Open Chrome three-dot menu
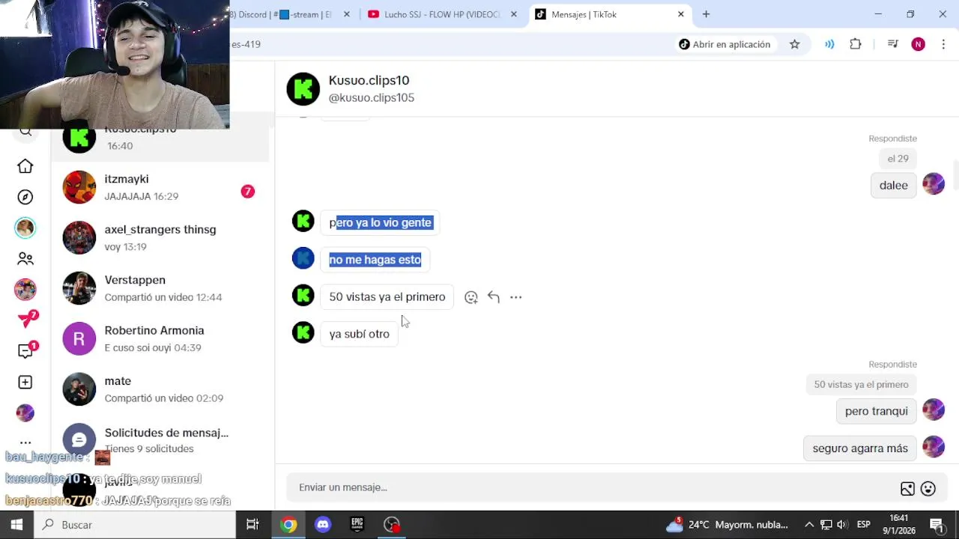The width and height of the screenshot is (959, 539). [x=943, y=44]
